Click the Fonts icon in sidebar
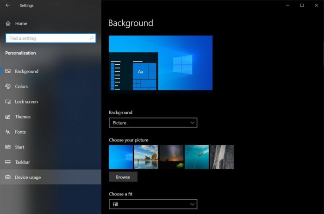 pyautogui.click(x=8, y=132)
